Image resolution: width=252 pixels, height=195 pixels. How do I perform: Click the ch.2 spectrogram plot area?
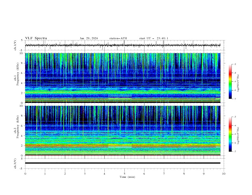pos(122,131)
